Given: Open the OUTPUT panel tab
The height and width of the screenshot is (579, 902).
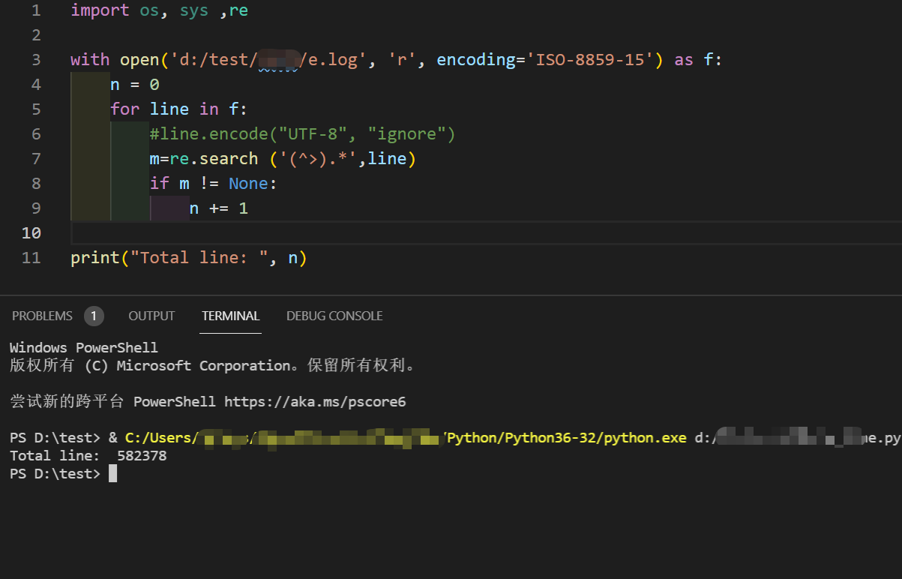Looking at the screenshot, I should tap(151, 316).
